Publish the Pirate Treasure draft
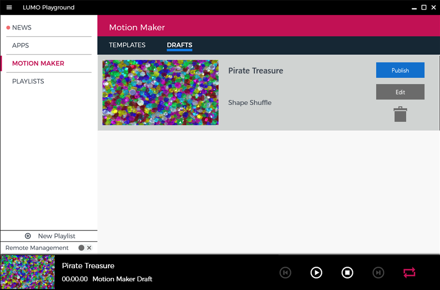440x290 pixels. (x=400, y=70)
